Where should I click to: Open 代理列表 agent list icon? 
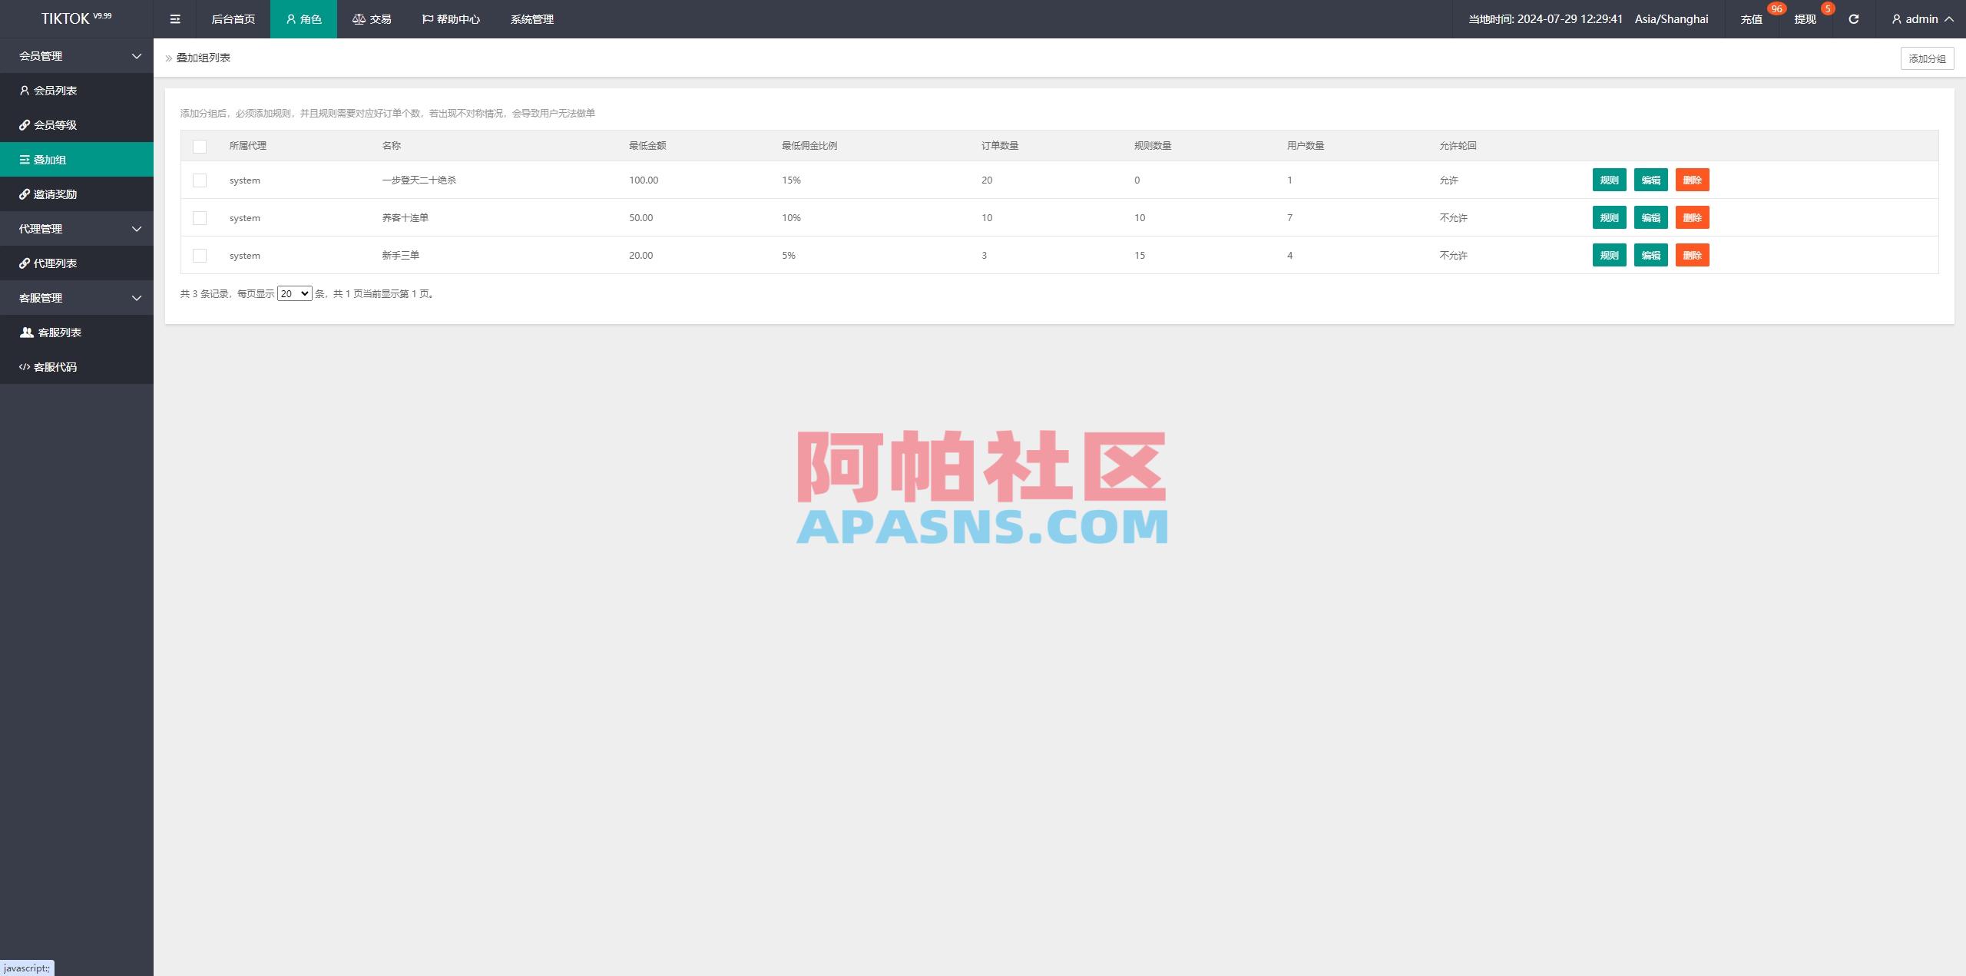click(24, 263)
